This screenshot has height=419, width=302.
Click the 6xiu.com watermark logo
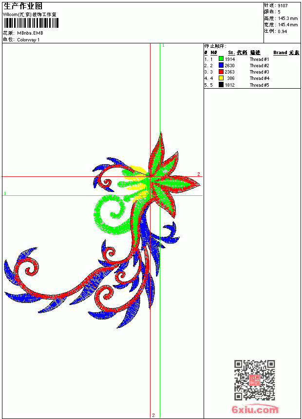255,409
